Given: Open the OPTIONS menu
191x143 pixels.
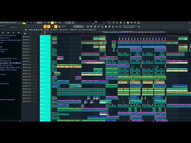Looking at the screenshot, I should point(6,23).
